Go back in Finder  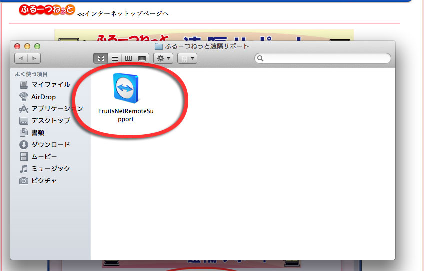click(21, 58)
